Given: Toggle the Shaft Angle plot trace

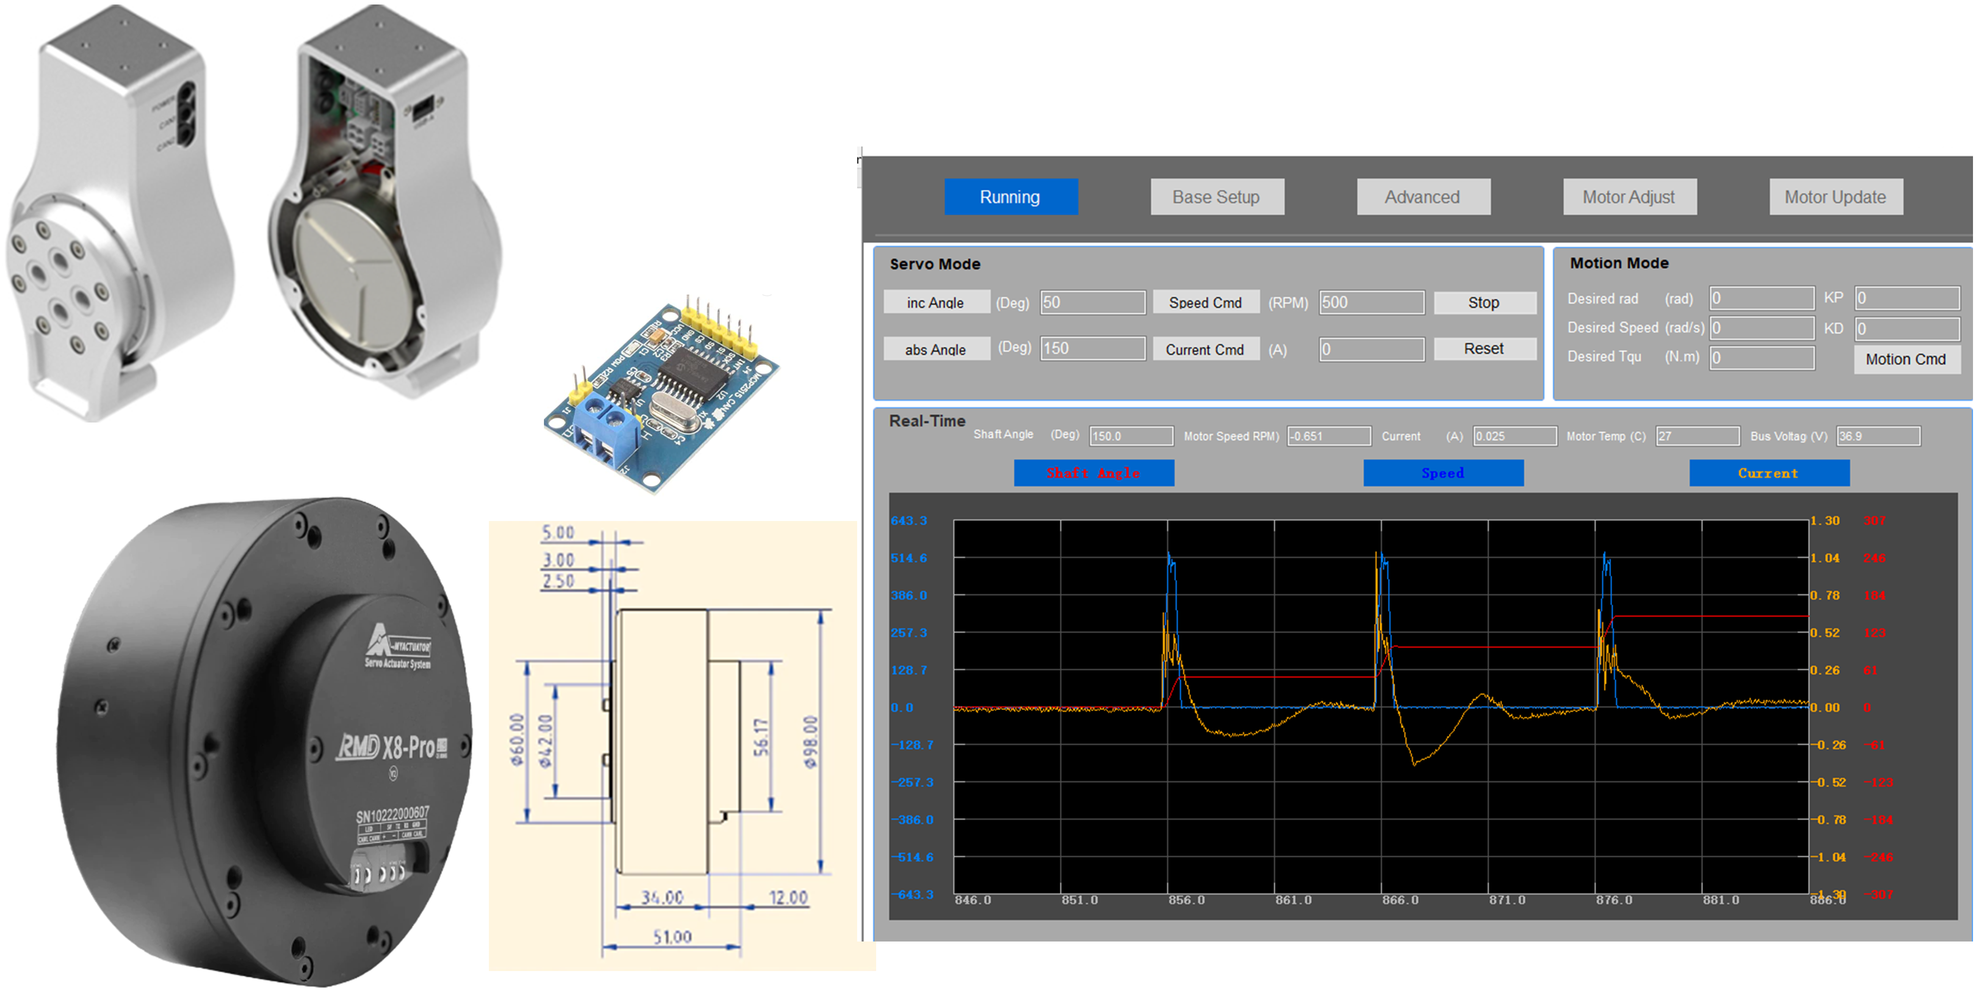Looking at the screenshot, I should point(1093,473).
